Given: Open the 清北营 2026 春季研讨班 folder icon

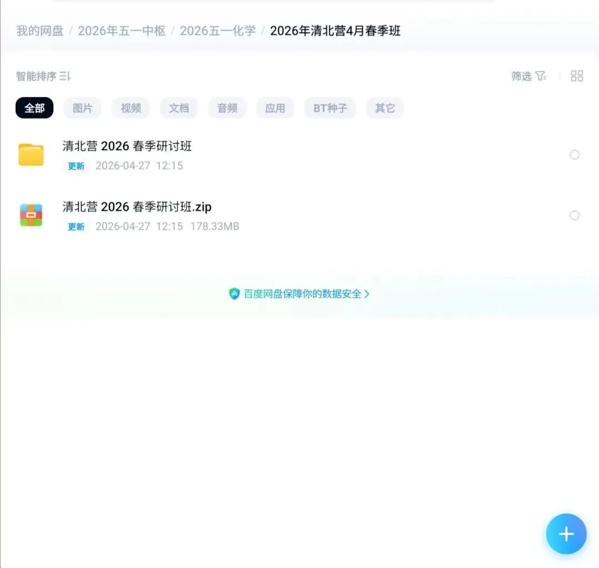Looking at the screenshot, I should click(31, 154).
